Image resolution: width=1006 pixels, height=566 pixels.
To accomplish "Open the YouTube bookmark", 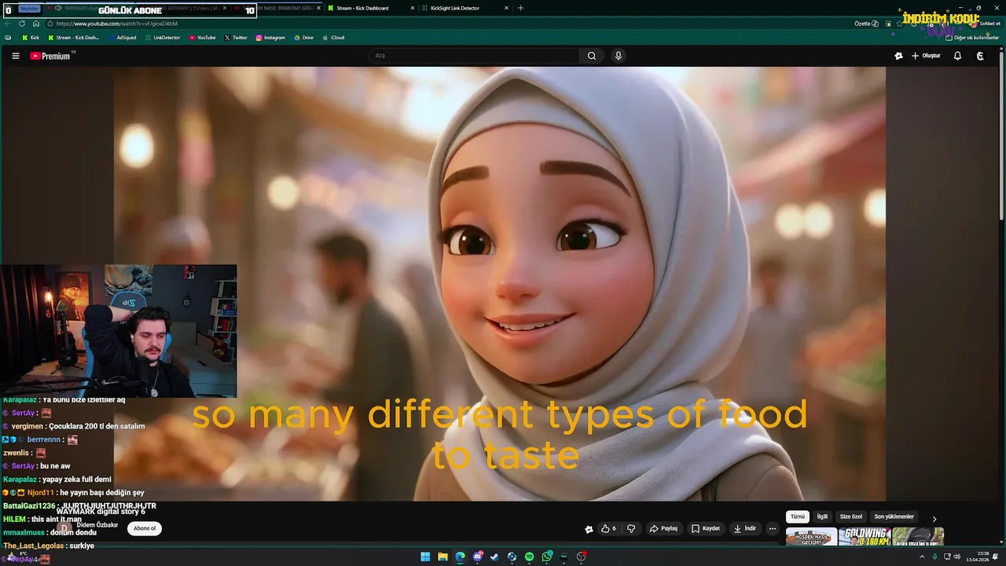I will coord(202,38).
